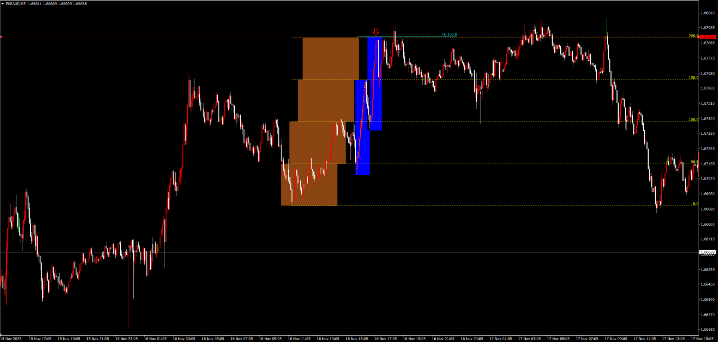Viewport: 718px width, 342px height.
Task: Click price scale value 1.66450
Action: [x=708, y=284]
